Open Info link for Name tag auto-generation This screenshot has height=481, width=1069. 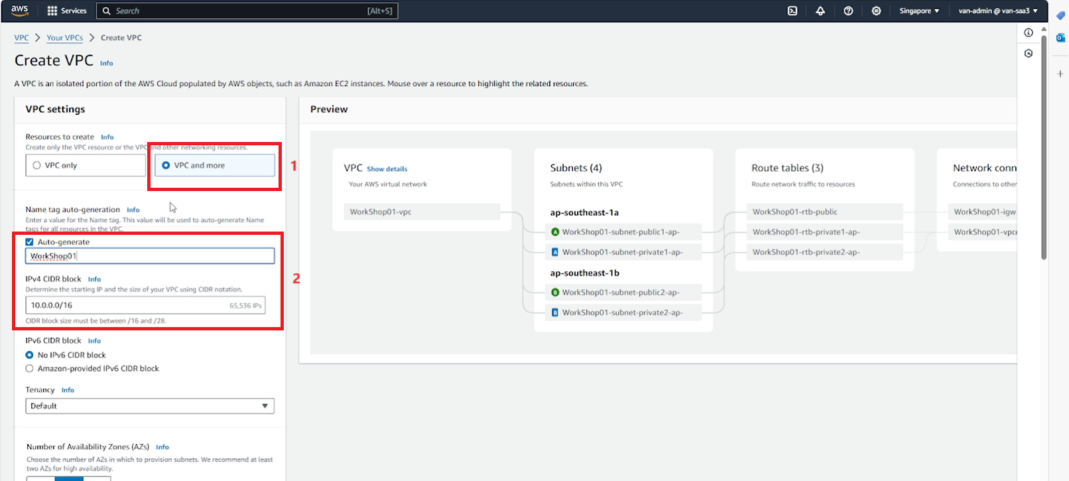click(x=133, y=210)
